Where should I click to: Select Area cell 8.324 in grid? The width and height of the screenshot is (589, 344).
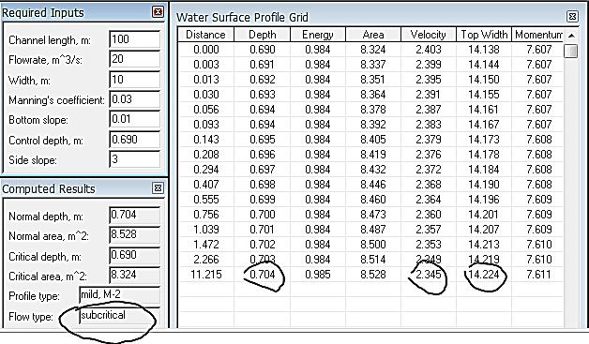pos(373,50)
